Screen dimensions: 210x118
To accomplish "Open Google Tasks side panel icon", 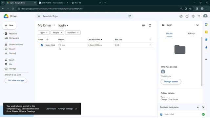I will click(206, 40).
